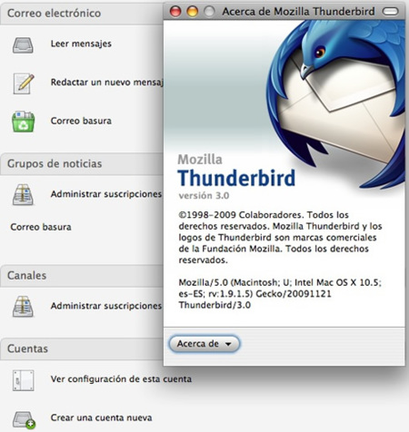Click the Canales subscriptions cabinet icon
This screenshot has height=432, width=409.
[x=23, y=306]
